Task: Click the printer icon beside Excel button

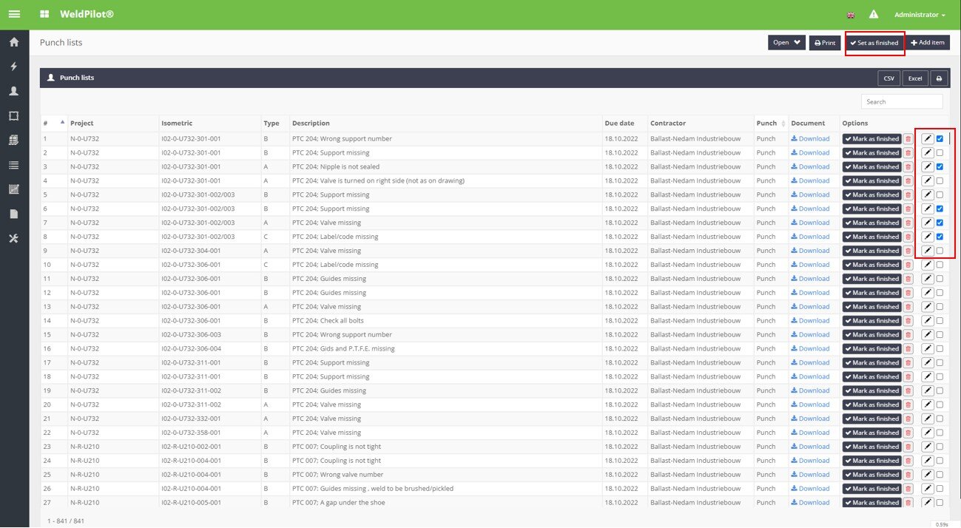Action: [939, 78]
